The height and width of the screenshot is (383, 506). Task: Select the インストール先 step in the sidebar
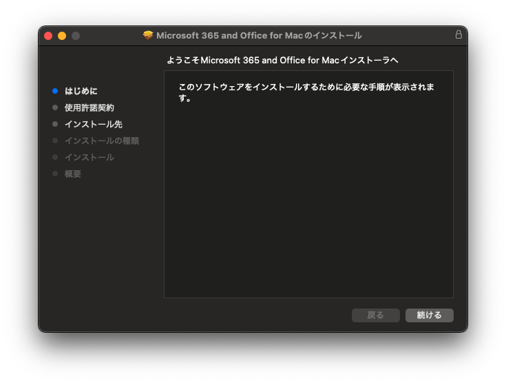(94, 124)
